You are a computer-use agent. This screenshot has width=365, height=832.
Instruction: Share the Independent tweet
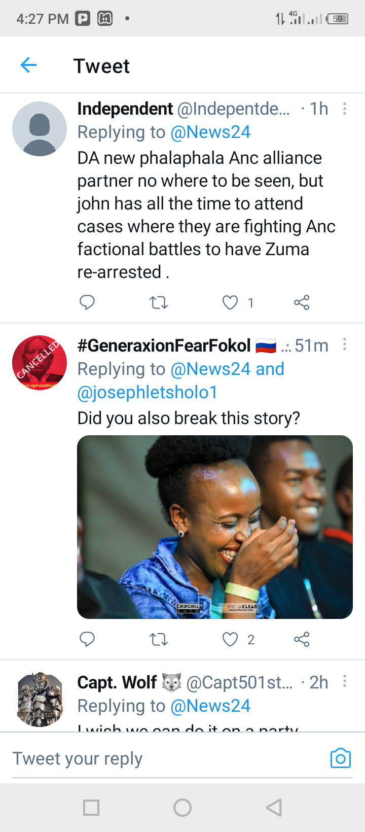(302, 303)
